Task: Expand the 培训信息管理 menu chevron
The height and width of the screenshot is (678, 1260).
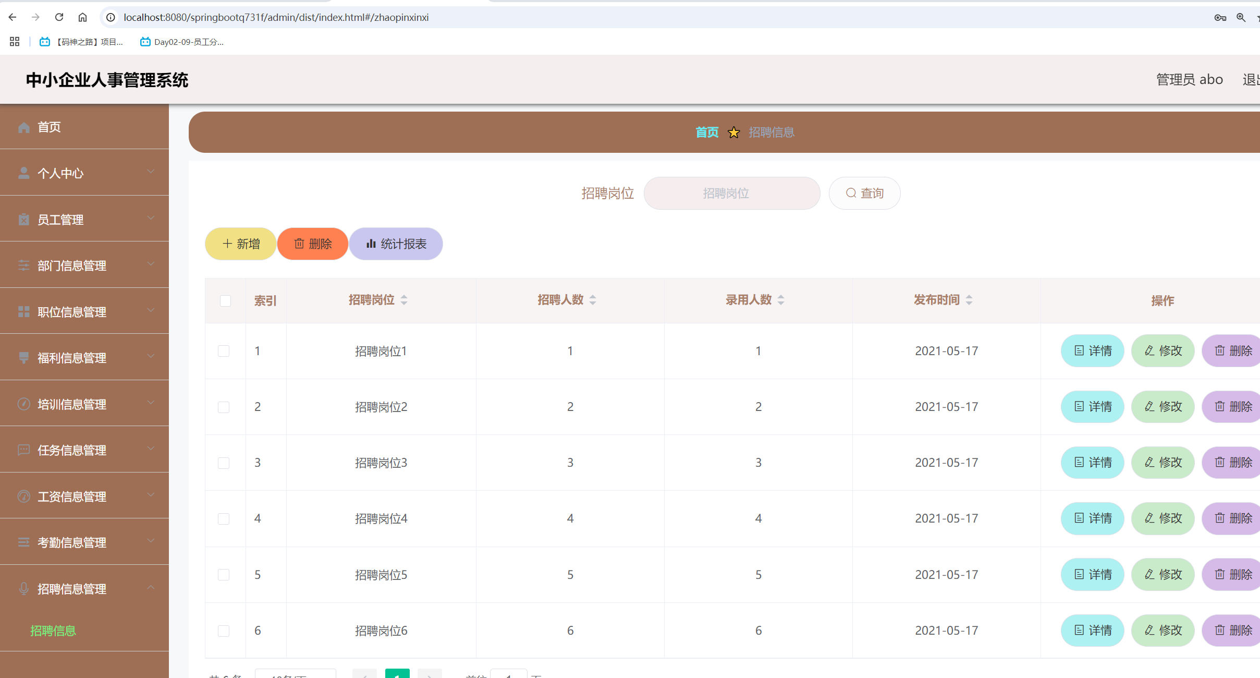Action: (x=151, y=403)
